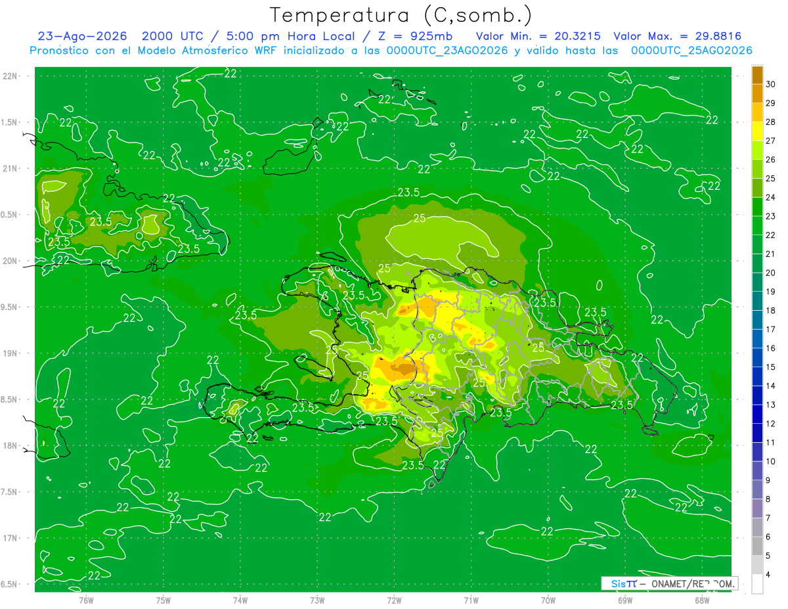Click the "20N" latitude axis label
The width and height of the screenshot is (788, 609).
click(x=10, y=261)
